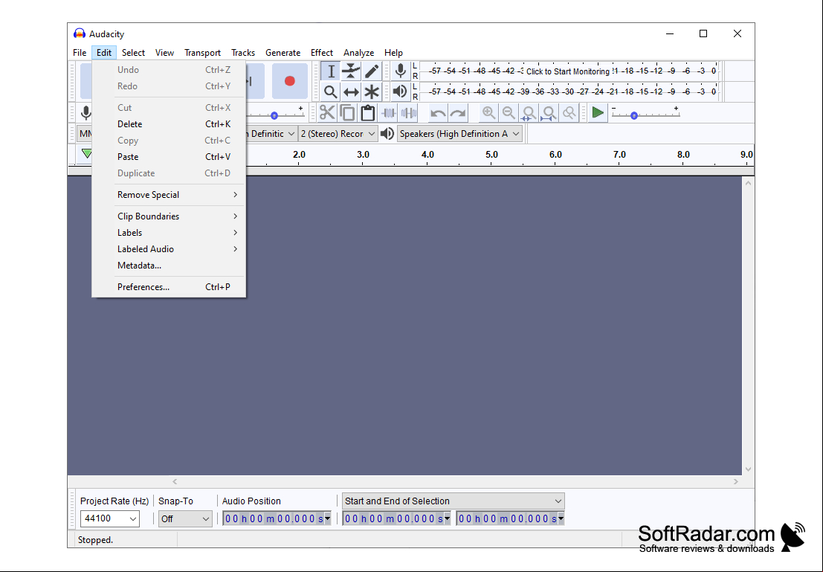Open Metadata... from the Edit menu
Image resolution: width=823 pixels, height=572 pixels.
(x=169, y=266)
